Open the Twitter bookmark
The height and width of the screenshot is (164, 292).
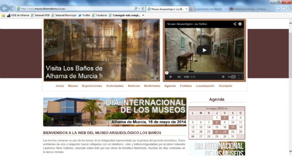(x=84, y=15)
